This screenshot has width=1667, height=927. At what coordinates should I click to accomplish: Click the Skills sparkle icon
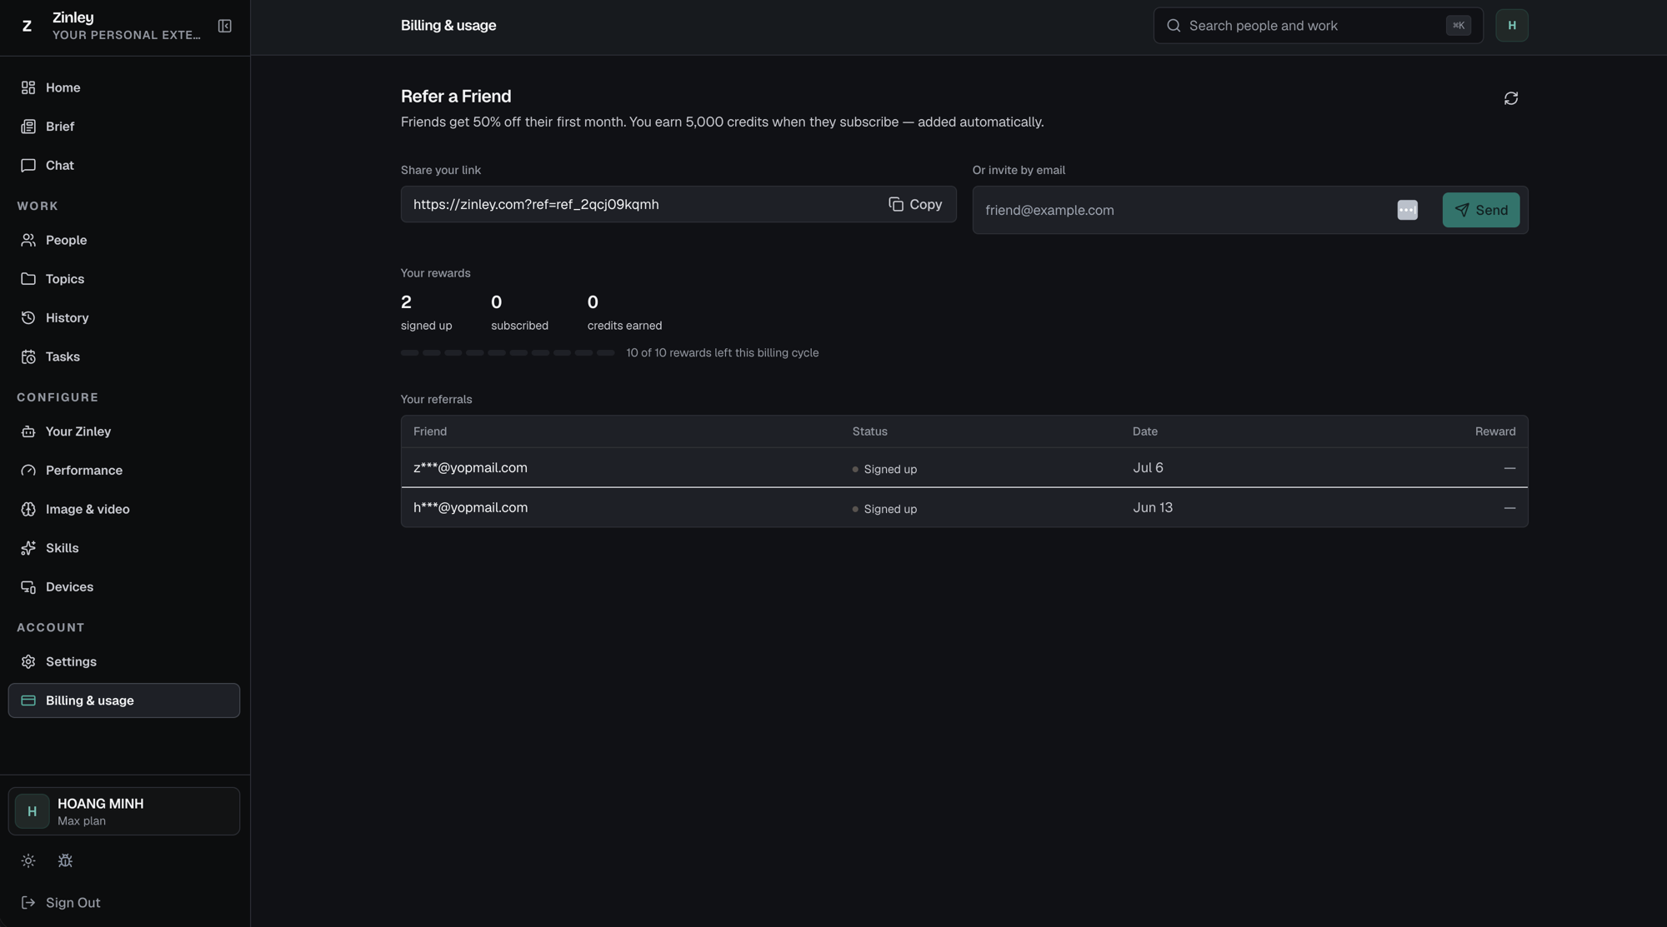point(28,548)
